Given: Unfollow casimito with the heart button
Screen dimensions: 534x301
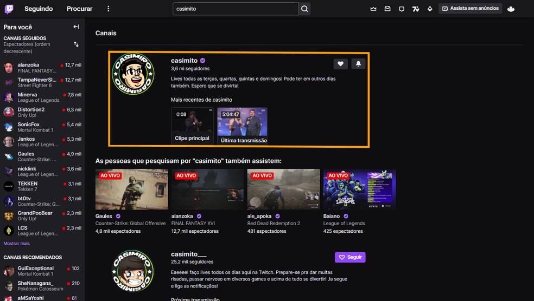Looking at the screenshot, I should 341,63.
